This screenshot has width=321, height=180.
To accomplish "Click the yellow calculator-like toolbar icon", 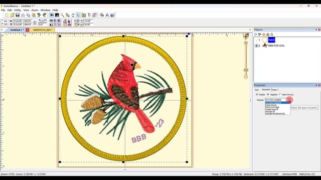I will pyautogui.click(x=84, y=15).
